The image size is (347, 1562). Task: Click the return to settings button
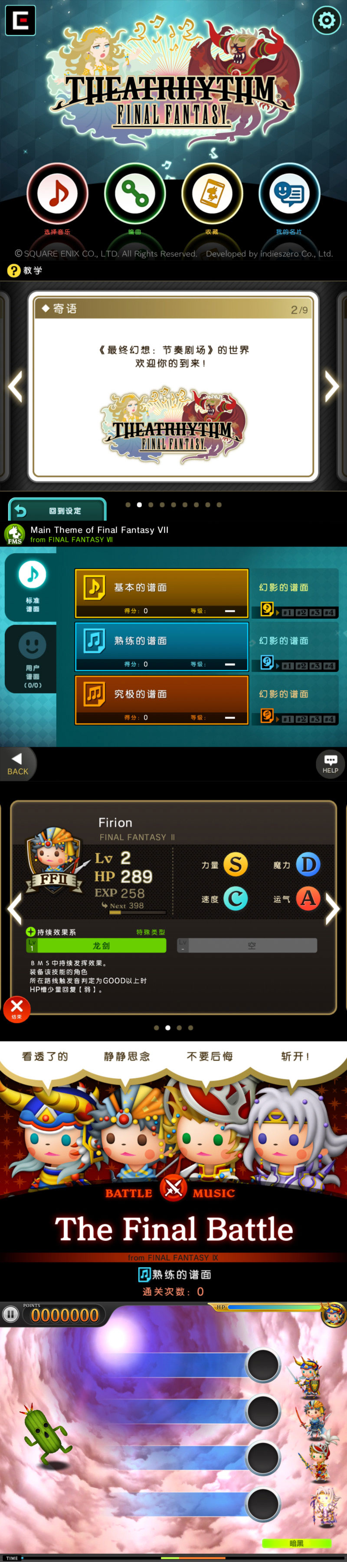click(57, 510)
